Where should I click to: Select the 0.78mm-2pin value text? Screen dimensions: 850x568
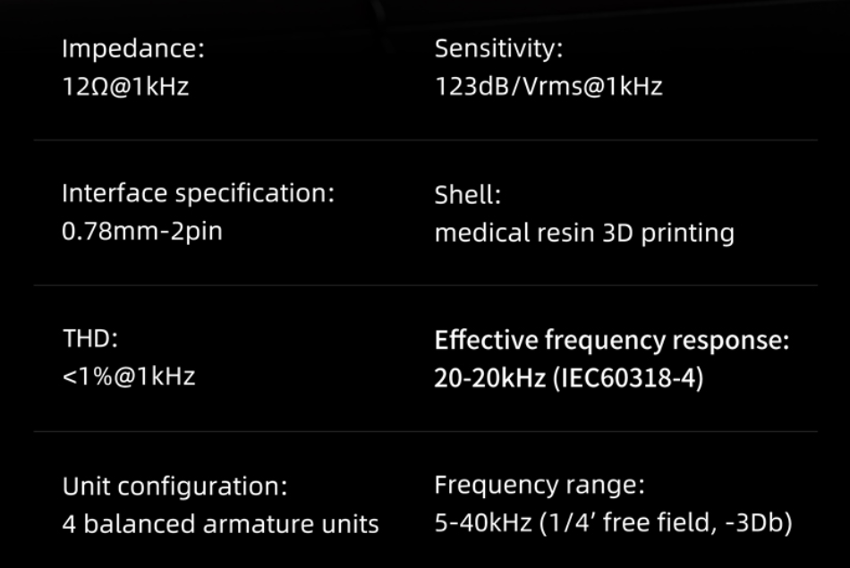tap(142, 232)
